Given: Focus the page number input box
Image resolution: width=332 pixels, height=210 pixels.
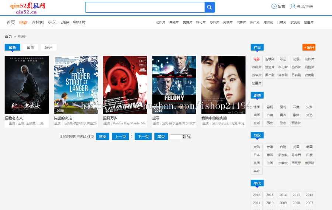Looking at the screenshot, I should tap(176, 137).
